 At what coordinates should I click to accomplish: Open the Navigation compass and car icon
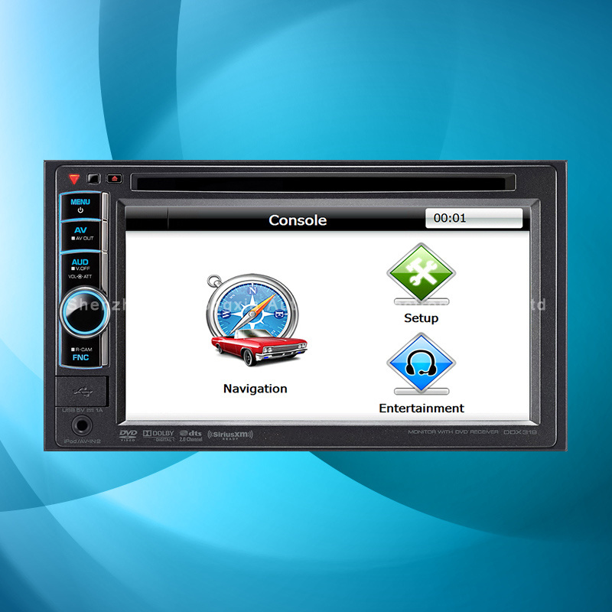(x=257, y=320)
